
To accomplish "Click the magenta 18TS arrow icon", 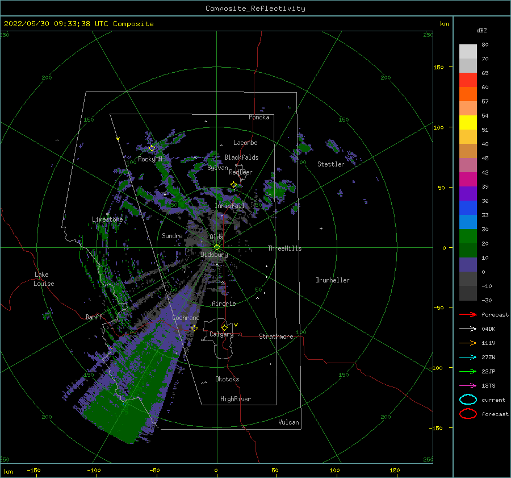I will click(x=468, y=385).
